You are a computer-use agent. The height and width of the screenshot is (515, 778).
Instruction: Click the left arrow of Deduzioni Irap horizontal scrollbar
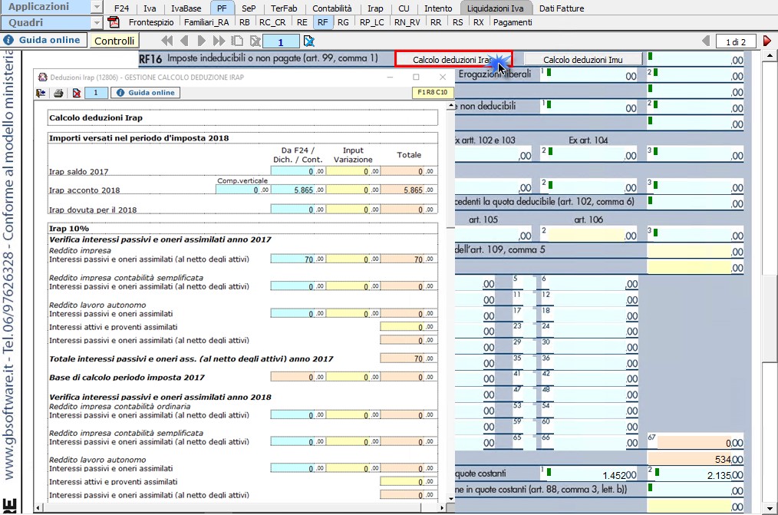(x=38, y=508)
